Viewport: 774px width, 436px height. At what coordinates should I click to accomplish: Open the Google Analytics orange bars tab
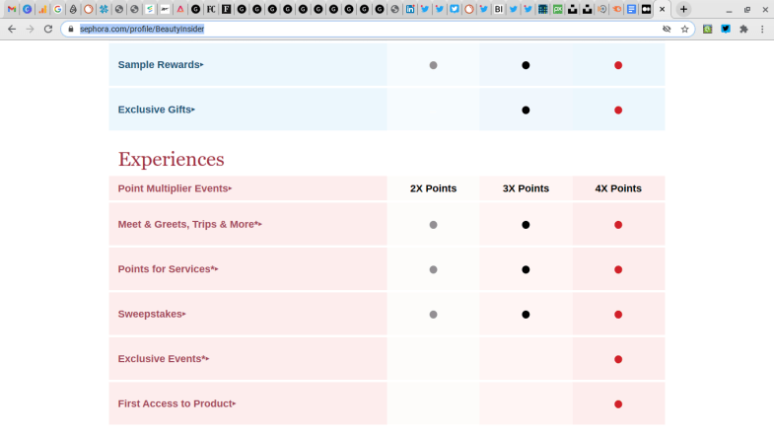pyautogui.click(x=42, y=9)
